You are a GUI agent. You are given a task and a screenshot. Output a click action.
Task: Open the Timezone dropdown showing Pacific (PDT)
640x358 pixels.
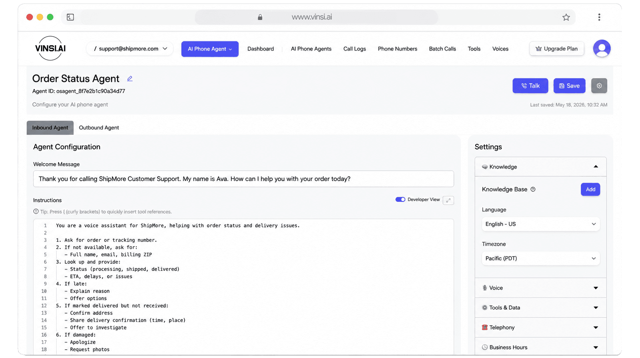click(540, 259)
